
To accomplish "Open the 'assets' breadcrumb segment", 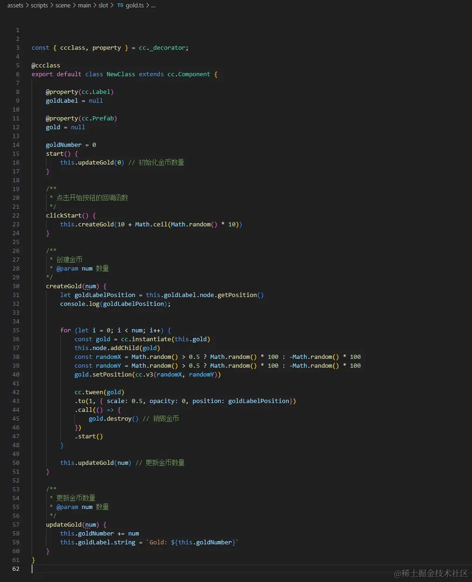I will point(15,6).
